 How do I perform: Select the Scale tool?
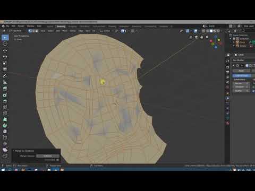pos(5,63)
